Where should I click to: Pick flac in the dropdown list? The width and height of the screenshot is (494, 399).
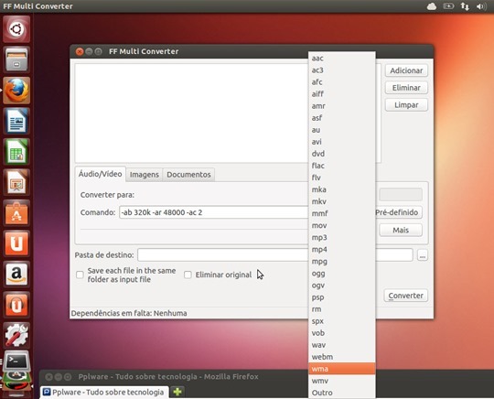click(342, 166)
